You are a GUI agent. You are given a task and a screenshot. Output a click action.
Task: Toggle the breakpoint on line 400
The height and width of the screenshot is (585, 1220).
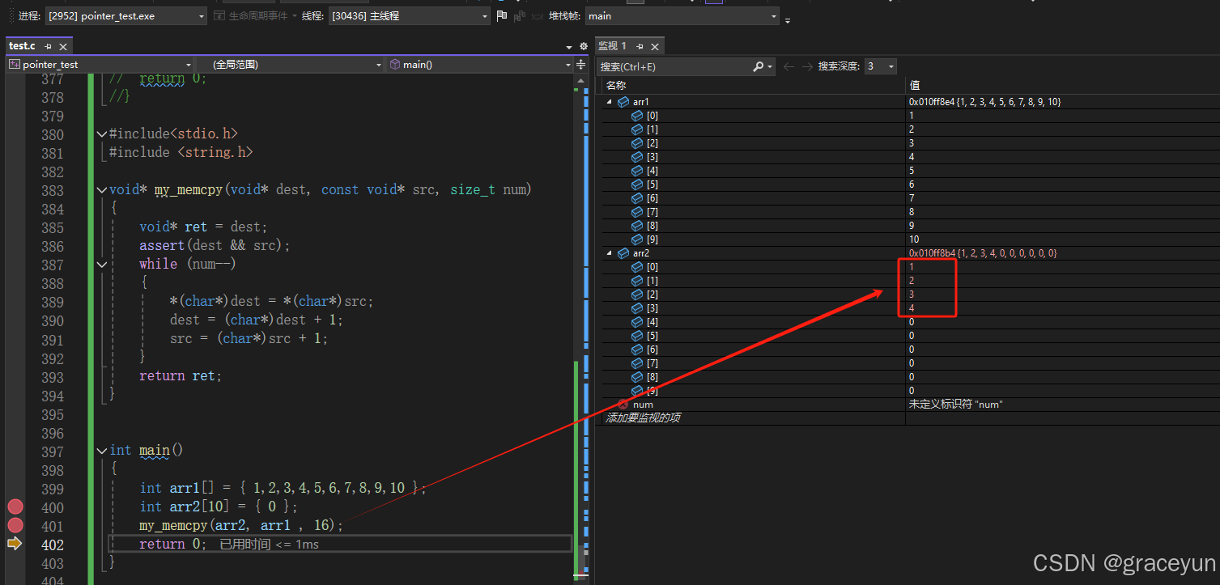[x=15, y=507]
